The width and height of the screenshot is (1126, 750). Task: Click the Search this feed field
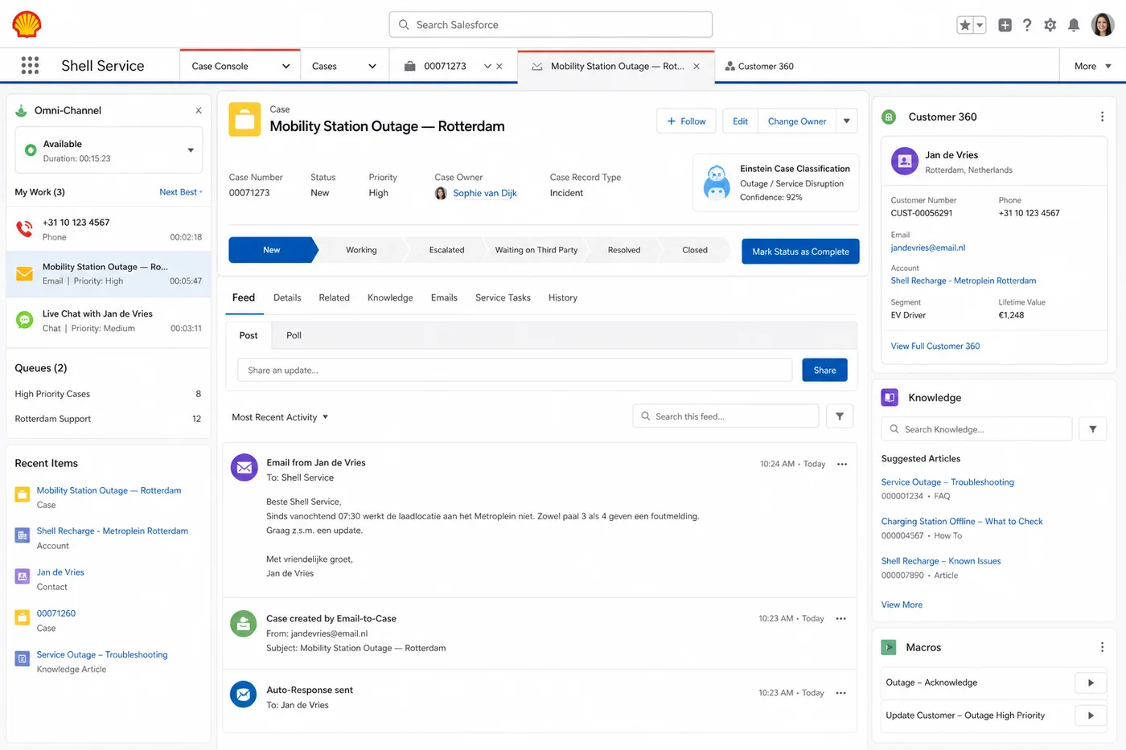[x=725, y=416]
